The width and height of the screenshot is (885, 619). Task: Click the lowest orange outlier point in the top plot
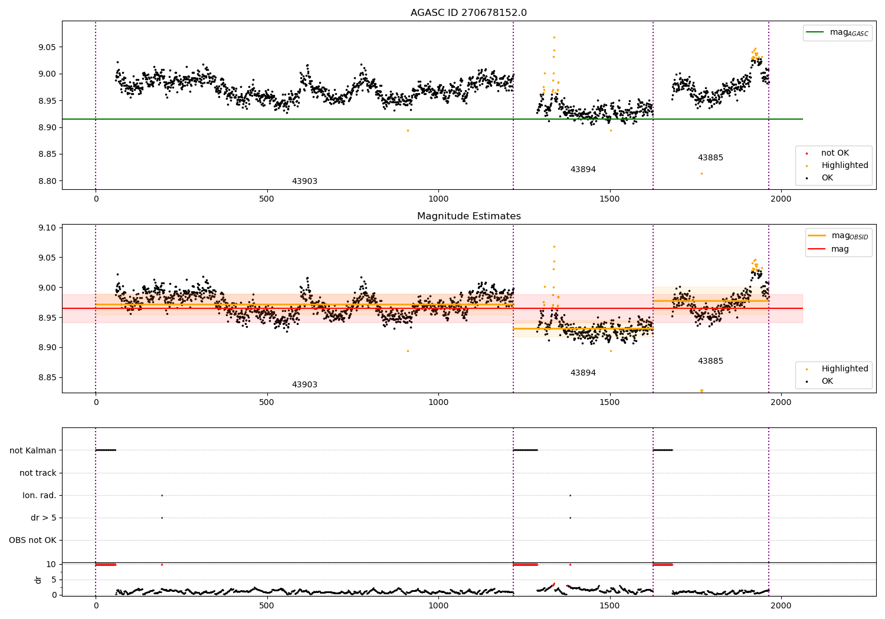pos(702,173)
